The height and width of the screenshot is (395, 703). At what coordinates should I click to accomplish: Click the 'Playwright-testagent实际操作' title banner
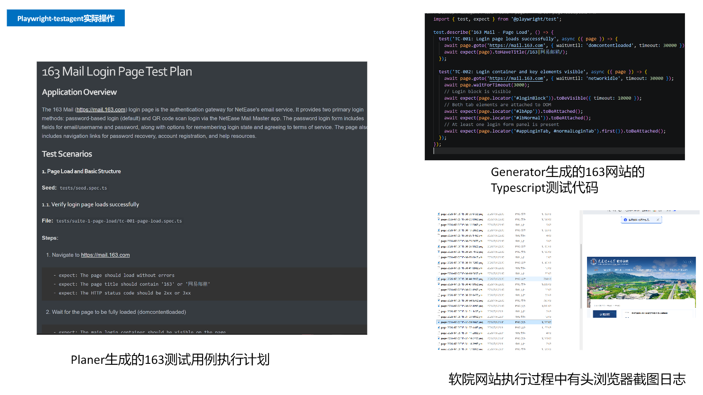tap(66, 18)
